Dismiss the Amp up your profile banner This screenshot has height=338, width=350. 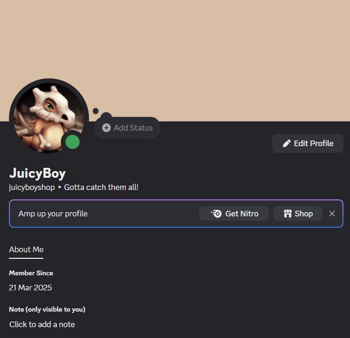(332, 214)
